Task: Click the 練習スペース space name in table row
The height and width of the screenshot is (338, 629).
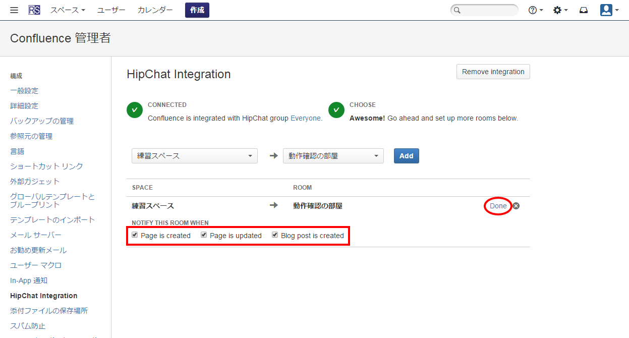Action: (153, 206)
